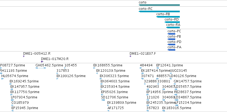
Task: Select the GM14757.5prime EST label
Action: (188, 81)
